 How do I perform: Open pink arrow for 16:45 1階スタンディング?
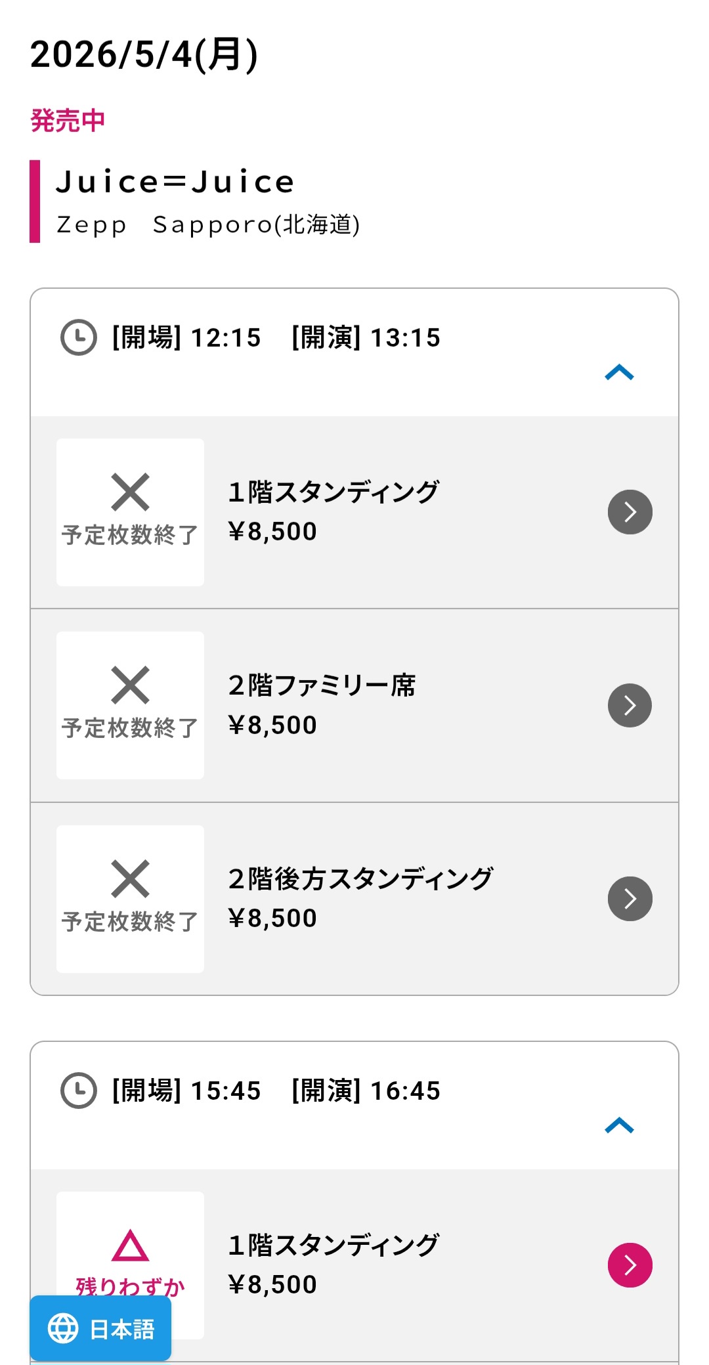pyautogui.click(x=630, y=1265)
